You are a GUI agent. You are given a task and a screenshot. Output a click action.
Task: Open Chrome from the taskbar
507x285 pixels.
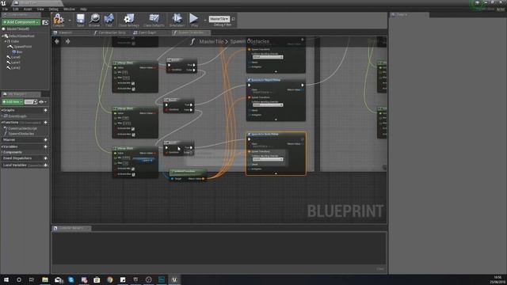[x=109, y=279]
